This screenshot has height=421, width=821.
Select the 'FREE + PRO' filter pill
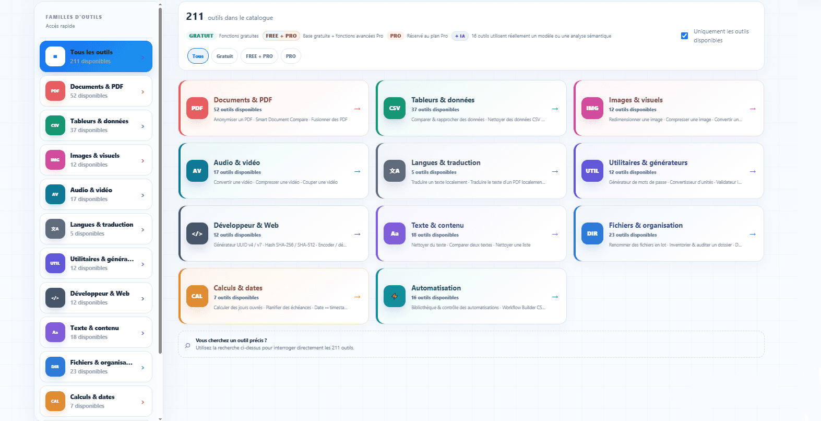[x=259, y=56]
